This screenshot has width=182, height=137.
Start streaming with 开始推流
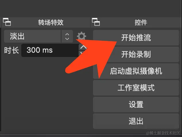pos(136,38)
